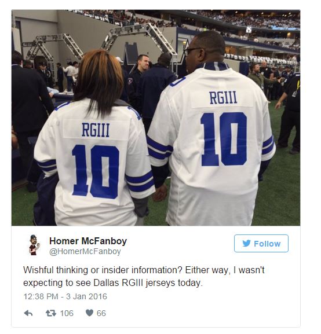The height and width of the screenshot is (334, 321).
Task: Click the retweet count 106
Action: 67,313
